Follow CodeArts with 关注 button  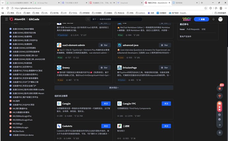106,126
